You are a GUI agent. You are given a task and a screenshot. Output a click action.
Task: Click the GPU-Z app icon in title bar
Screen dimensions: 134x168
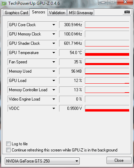click(x=4, y=4)
